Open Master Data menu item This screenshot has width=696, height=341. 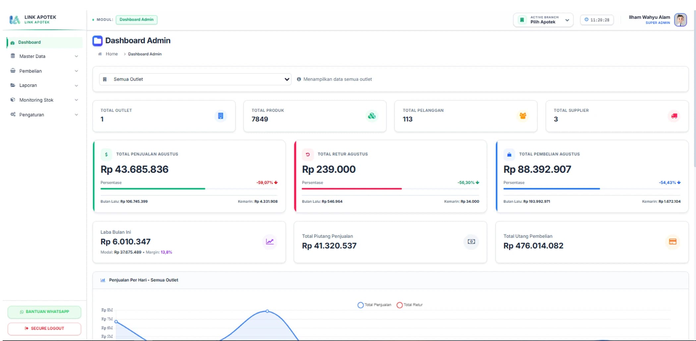tap(44, 56)
